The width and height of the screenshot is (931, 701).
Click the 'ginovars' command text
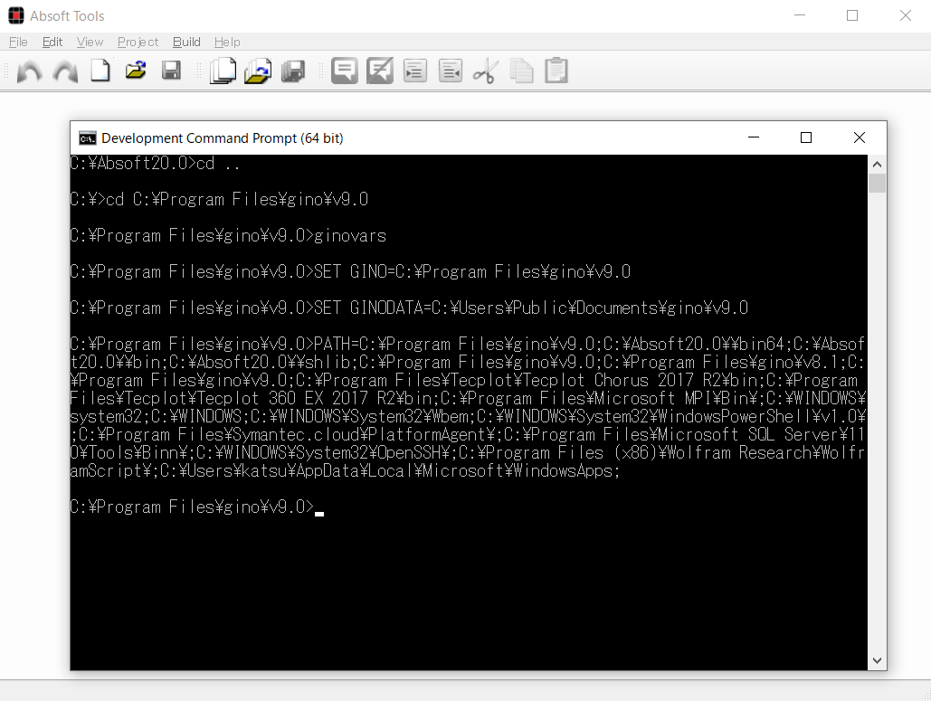tap(350, 236)
